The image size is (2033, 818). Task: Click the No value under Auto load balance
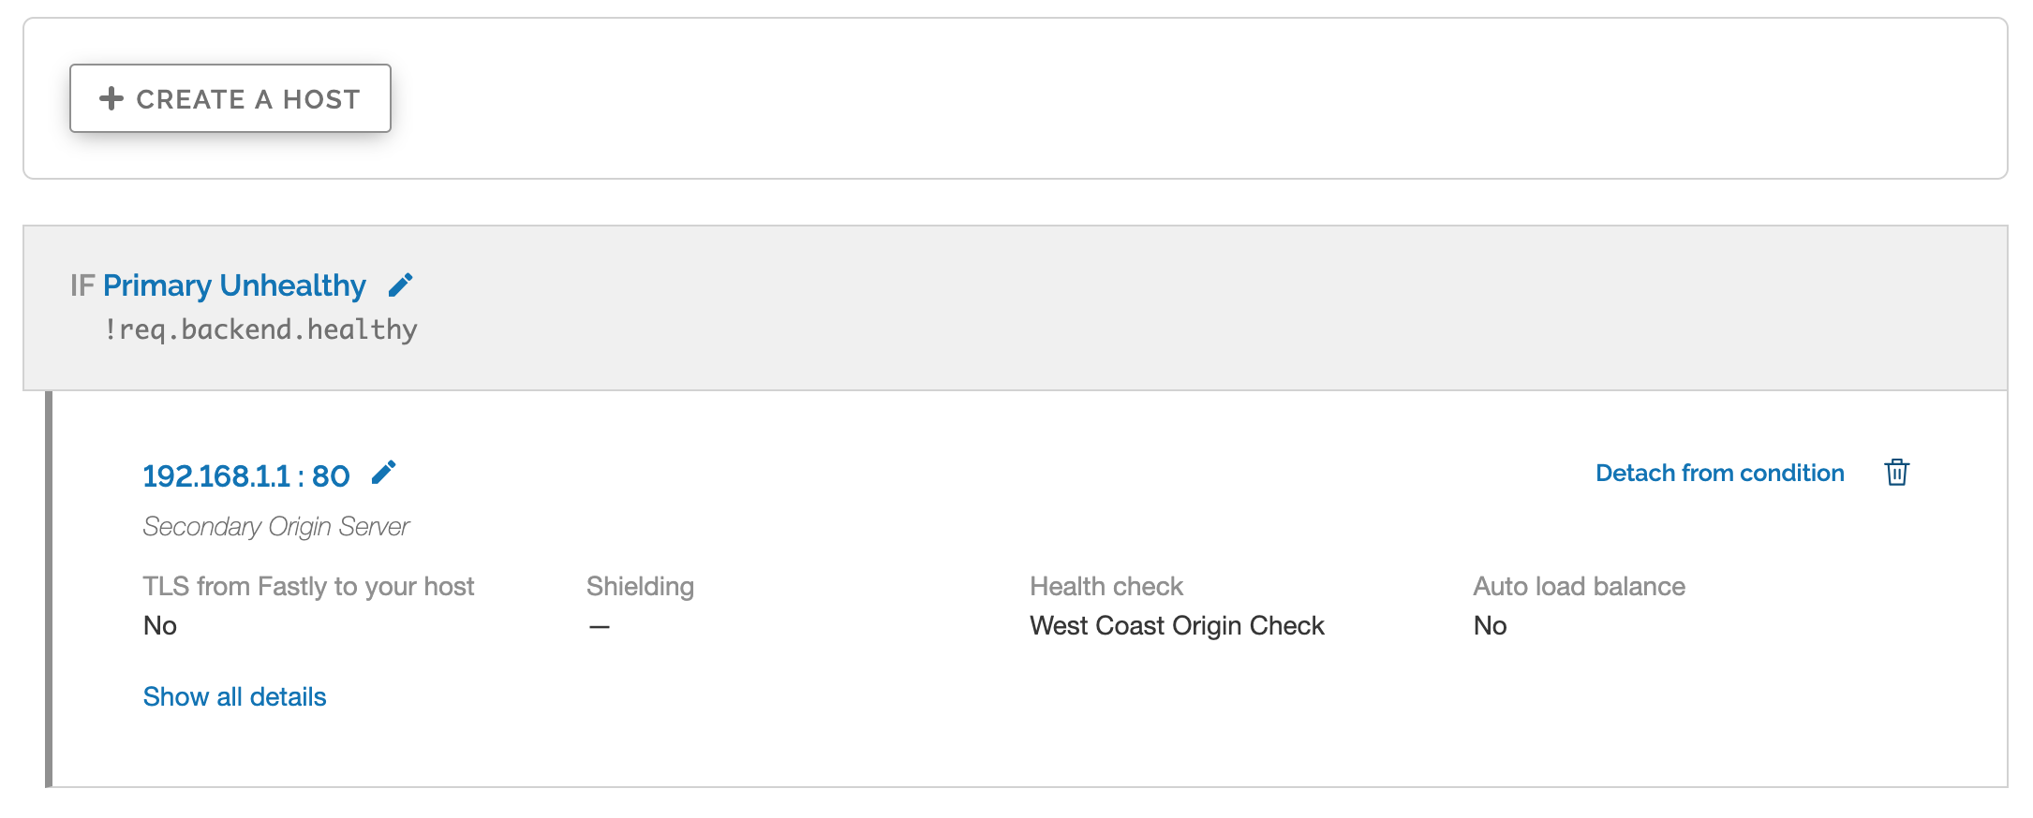[1490, 625]
